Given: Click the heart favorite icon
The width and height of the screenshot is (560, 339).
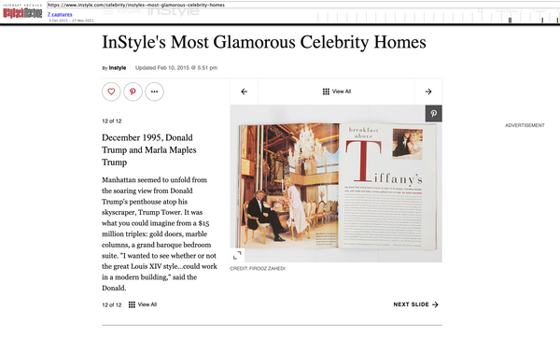Looking at the screenshot, I should (x=111, y=92).
